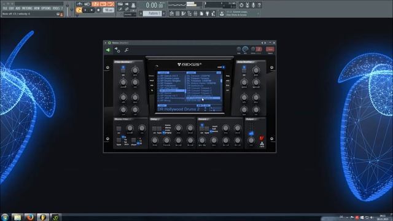The width and height of the screenshot is (393, 221).
Task: Open the wrench settings in Nexus wrapper
Action: [126, 50]
